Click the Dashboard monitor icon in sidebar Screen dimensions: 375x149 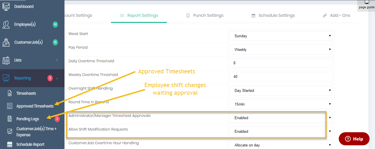6,7
